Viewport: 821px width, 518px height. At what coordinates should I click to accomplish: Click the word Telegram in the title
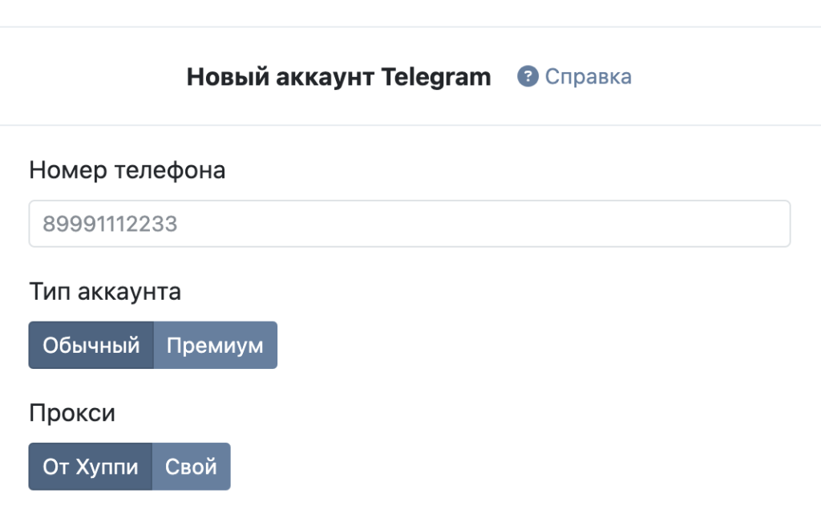click(436, 77)
